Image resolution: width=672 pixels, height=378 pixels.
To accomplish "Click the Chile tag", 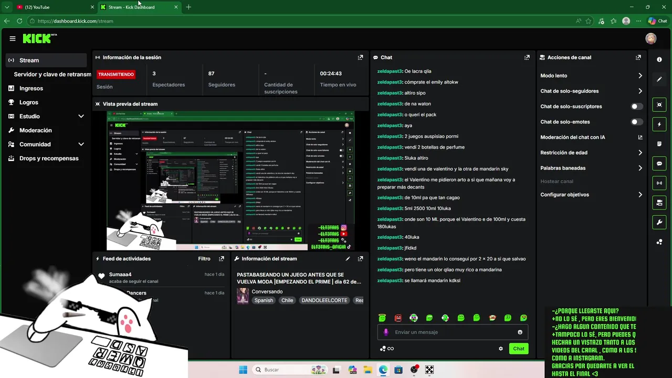I will coord(287,300).
